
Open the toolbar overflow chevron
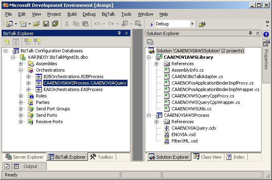(267, 24)
